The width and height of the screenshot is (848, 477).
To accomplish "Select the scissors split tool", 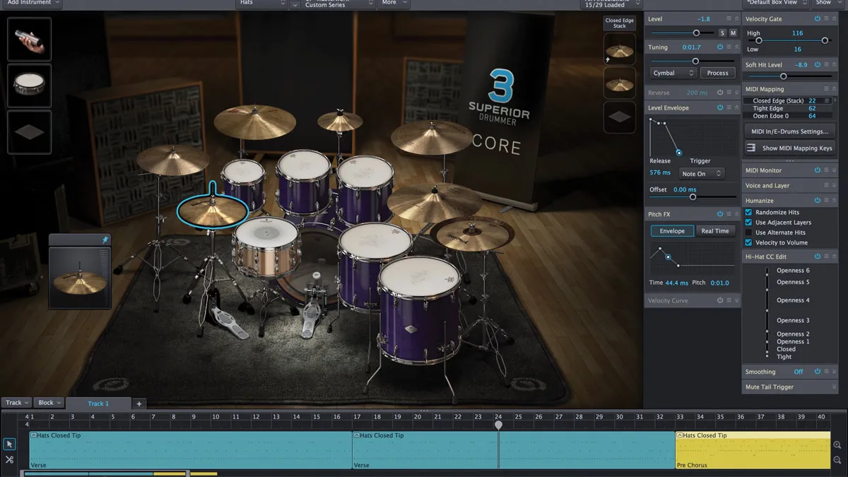I will click(9, 459).
